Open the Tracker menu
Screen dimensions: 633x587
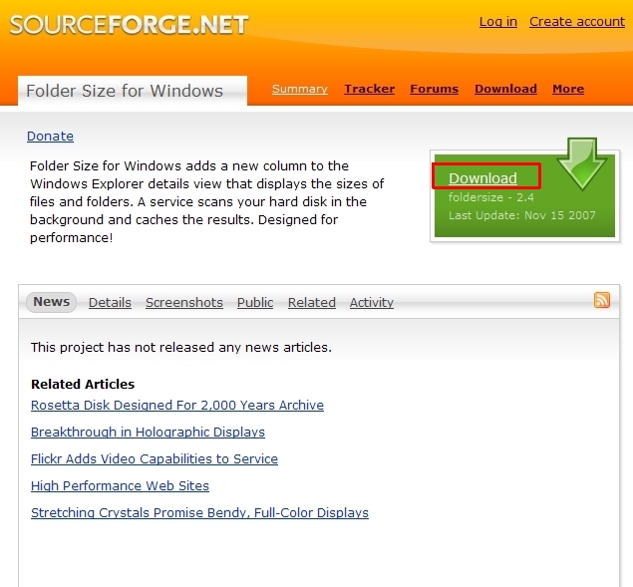[370, 89]
